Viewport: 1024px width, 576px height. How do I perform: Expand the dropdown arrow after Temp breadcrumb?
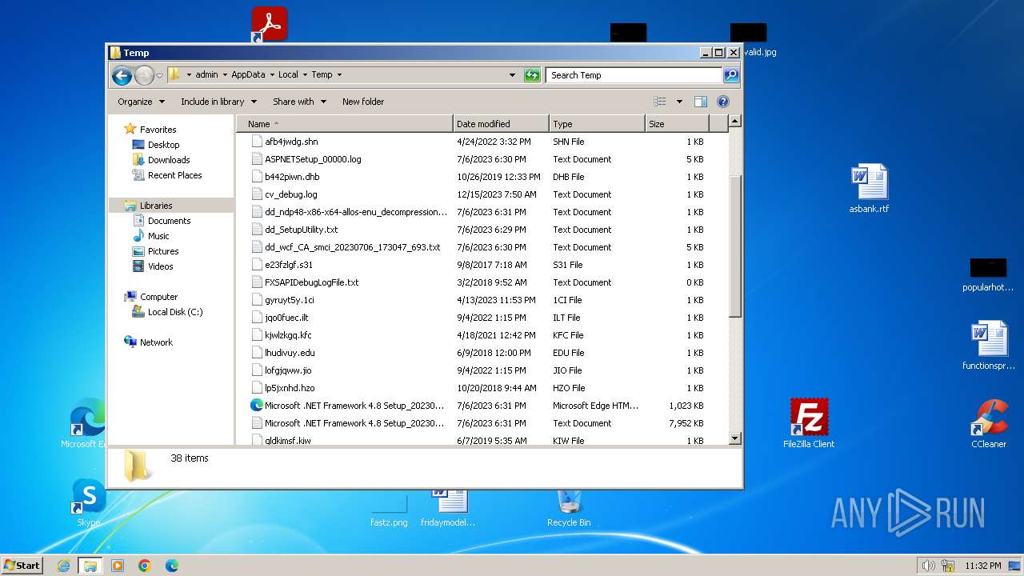[339, 75]
